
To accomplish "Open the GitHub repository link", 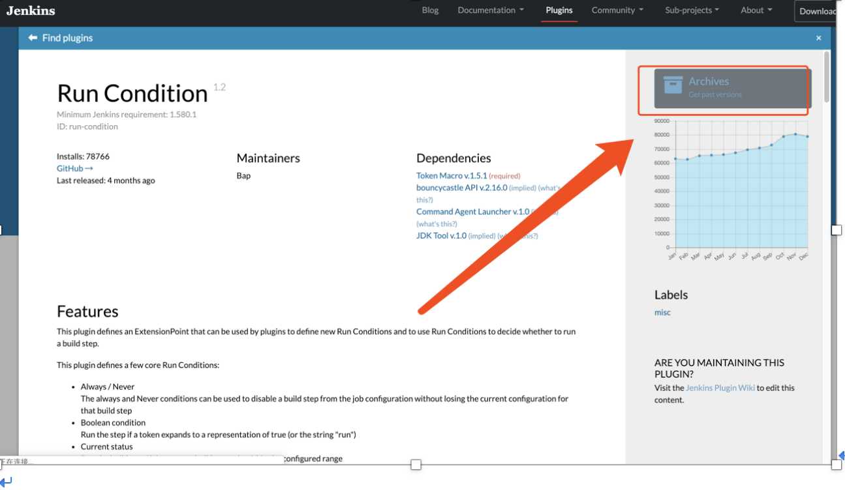I will pos(75,168).
